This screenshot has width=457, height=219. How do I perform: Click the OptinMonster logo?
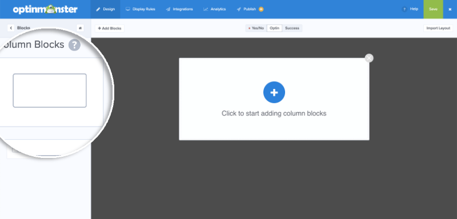click(x=45, y=9)
